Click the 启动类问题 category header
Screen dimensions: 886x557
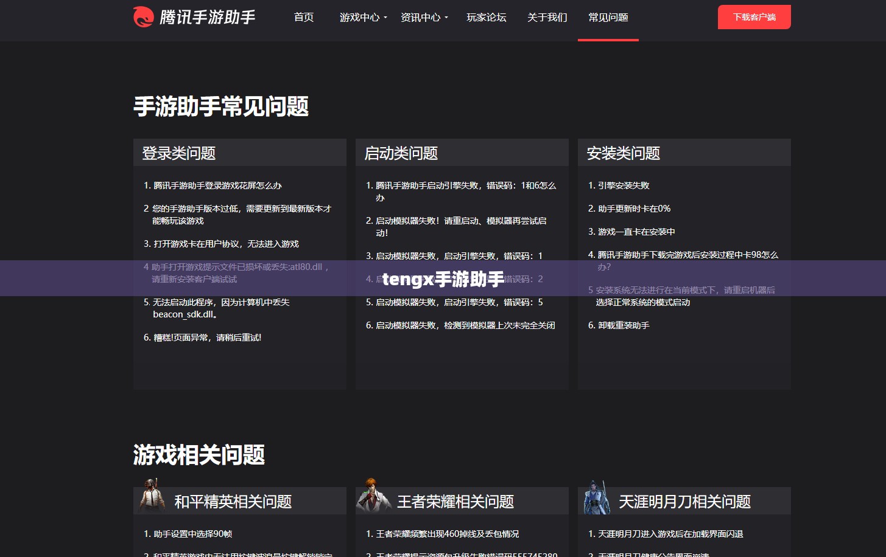462,153
